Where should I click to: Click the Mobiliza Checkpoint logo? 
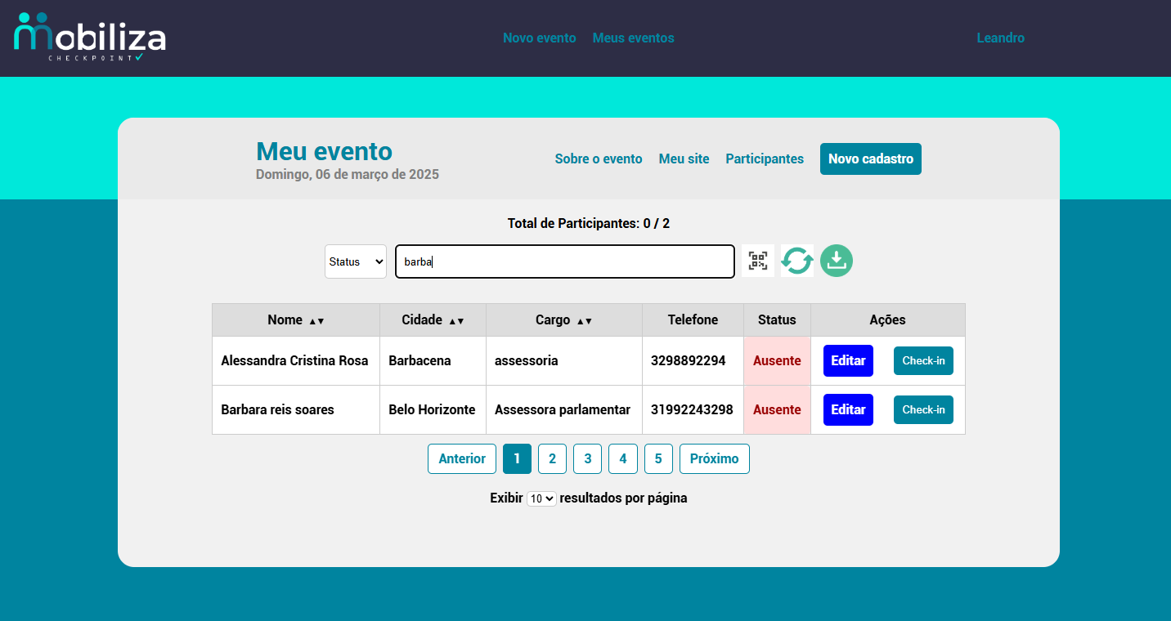pyautogui.click(x=90, y=38)
